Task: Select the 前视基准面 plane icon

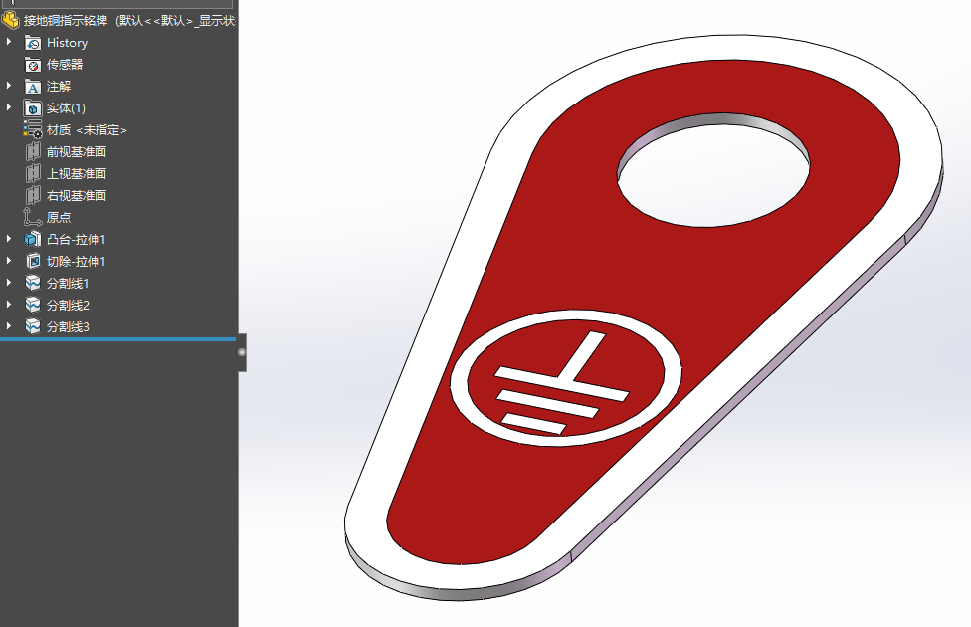Action: point(33,152)
